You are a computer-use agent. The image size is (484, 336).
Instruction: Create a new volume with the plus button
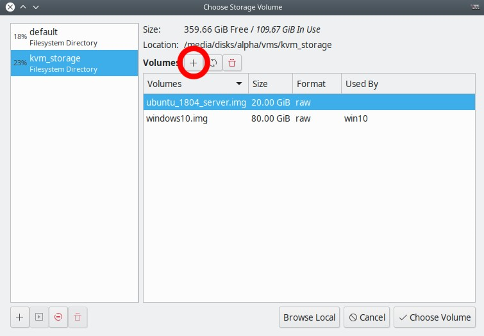click(x=193, y=63)
